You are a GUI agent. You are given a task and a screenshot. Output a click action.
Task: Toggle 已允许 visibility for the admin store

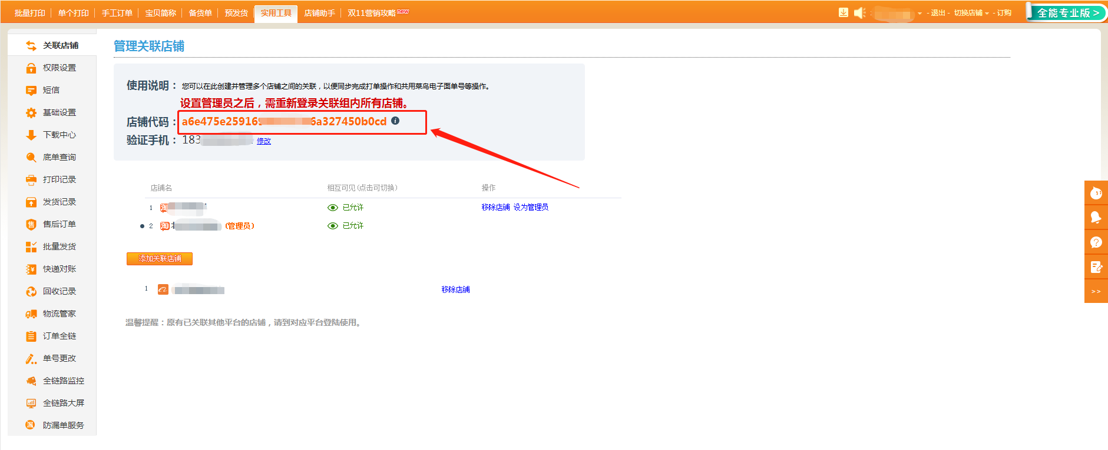tap(346, 226)
